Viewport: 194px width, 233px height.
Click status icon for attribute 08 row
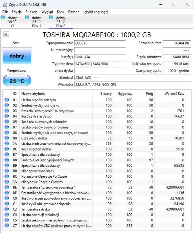coord(7,132)
